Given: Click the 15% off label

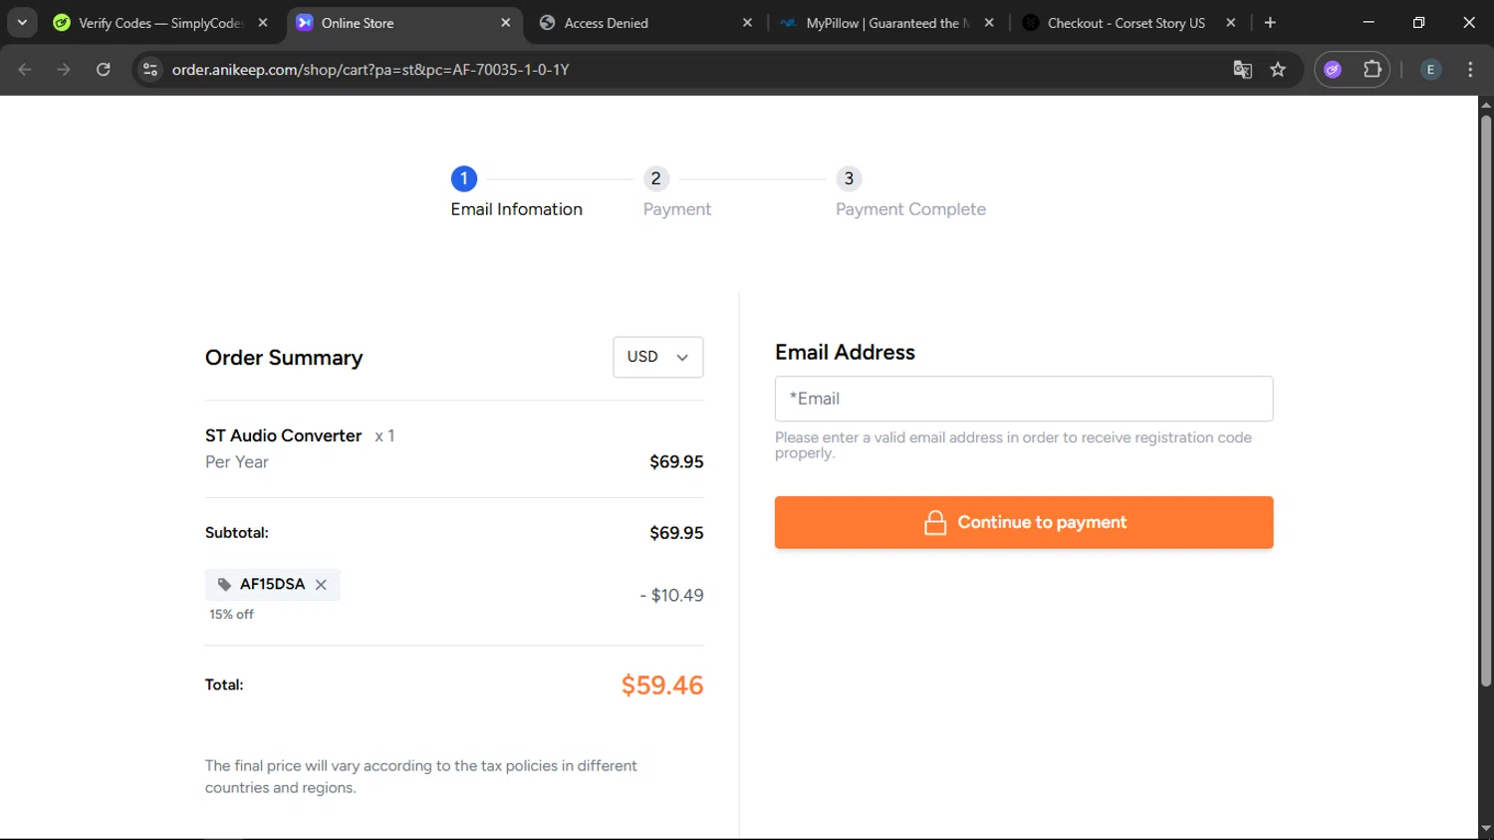Looking at the screenshot, I should point(231,615).
